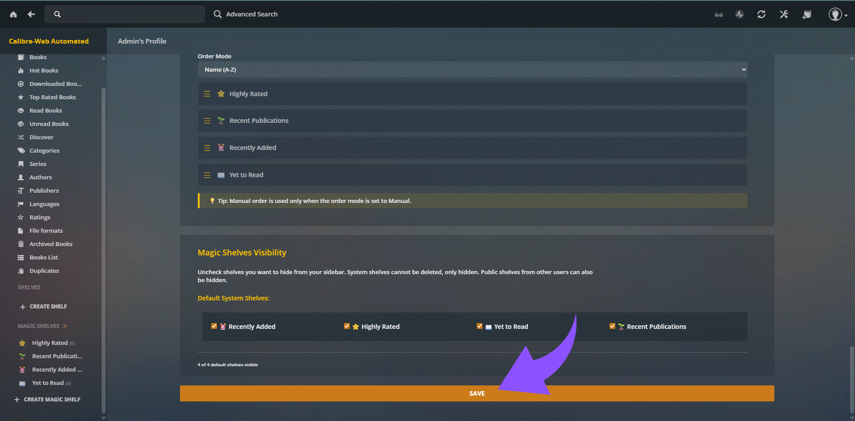Click the back arrow icon
The width and height of the screenshot is (855, 421).
coord(31,14)
